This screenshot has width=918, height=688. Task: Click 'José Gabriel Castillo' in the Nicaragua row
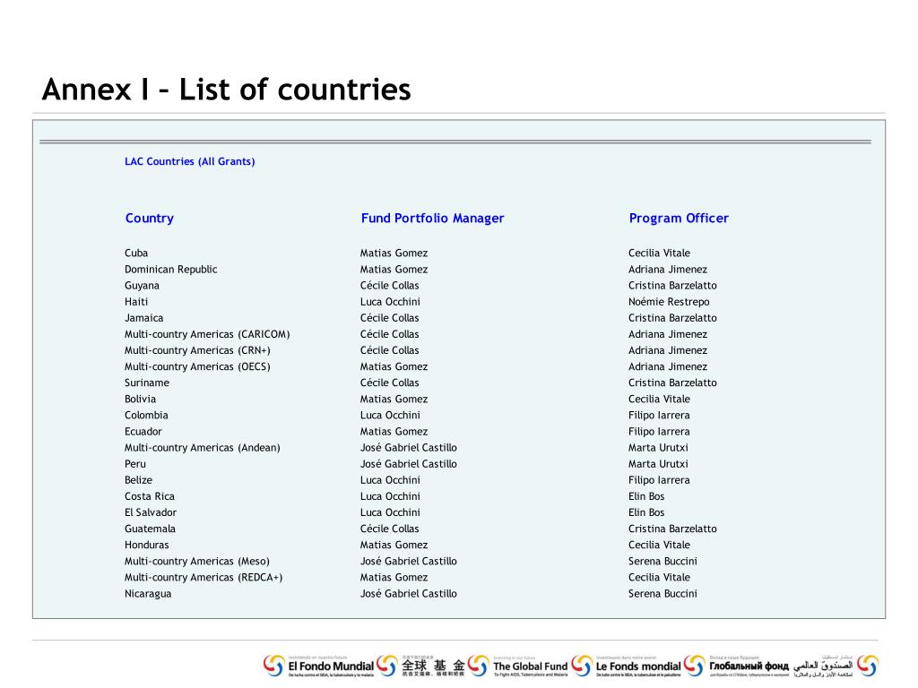(x=408, y=594)
